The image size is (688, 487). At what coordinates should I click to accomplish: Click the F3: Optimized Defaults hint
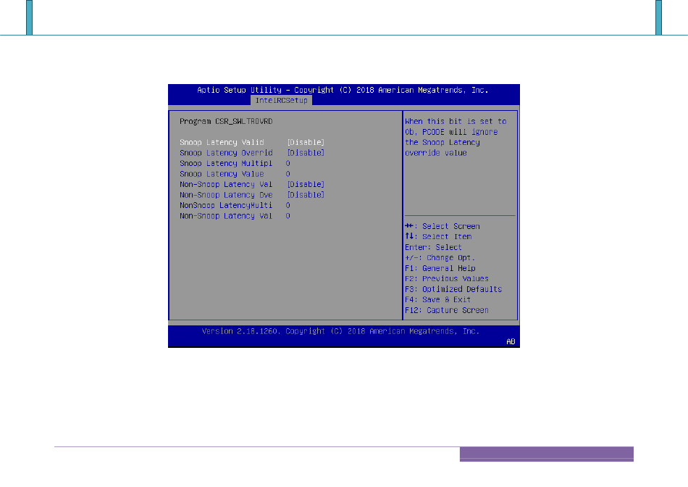point(453,289)
